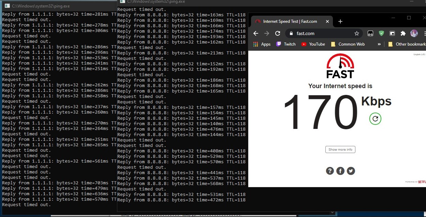Open the English (US) language selector
The height and width of the screenshot is (217, 426).
coord(419,54)
